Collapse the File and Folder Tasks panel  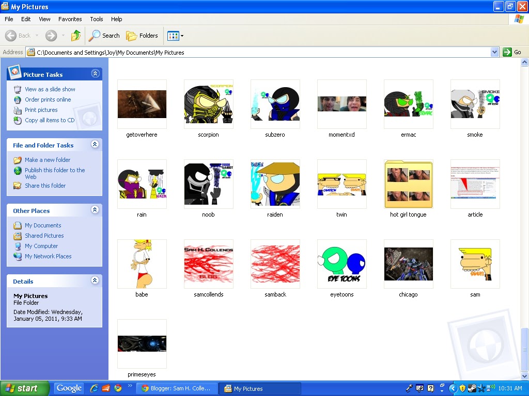pyautogui.click(x=95, y=144)
